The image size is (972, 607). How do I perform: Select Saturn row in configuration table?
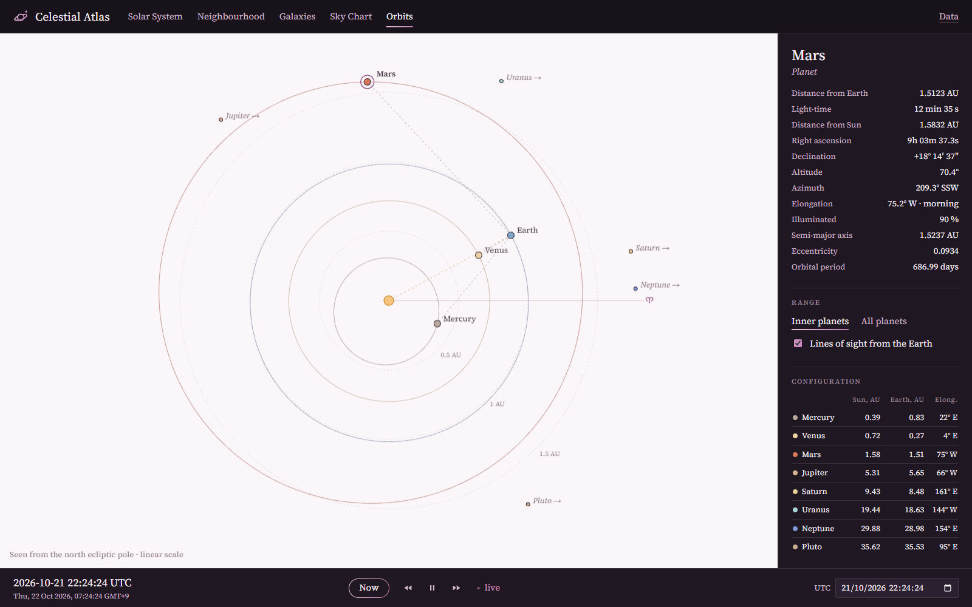875,492
